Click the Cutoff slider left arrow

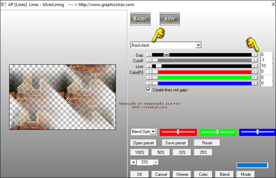point(149,61)
